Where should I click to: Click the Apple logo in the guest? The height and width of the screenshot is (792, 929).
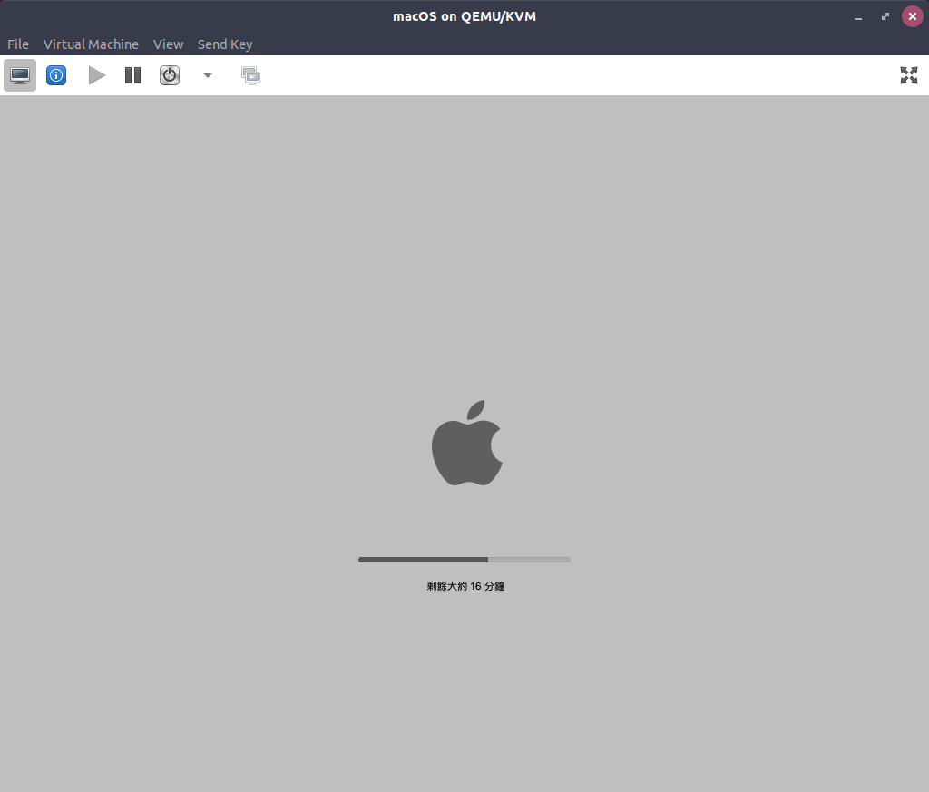467,443
